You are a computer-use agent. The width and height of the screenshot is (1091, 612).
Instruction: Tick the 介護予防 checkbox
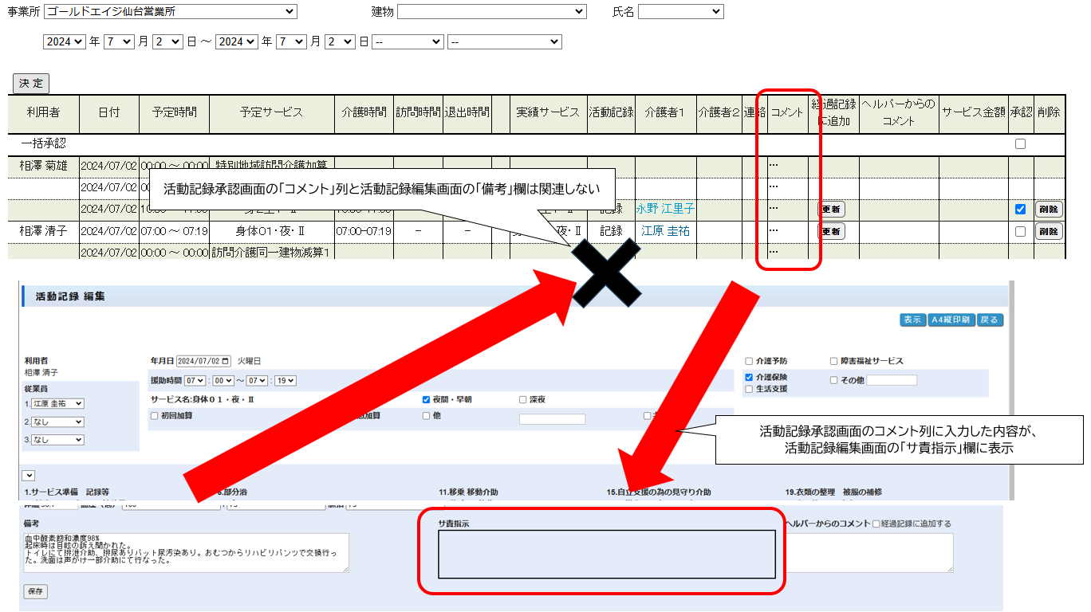749,361
